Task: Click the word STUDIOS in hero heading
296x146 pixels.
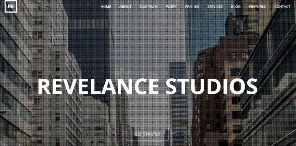Action: point(211,87)
